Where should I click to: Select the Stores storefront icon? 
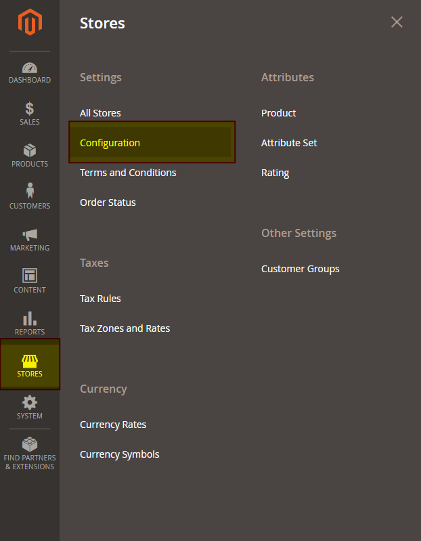30,362
